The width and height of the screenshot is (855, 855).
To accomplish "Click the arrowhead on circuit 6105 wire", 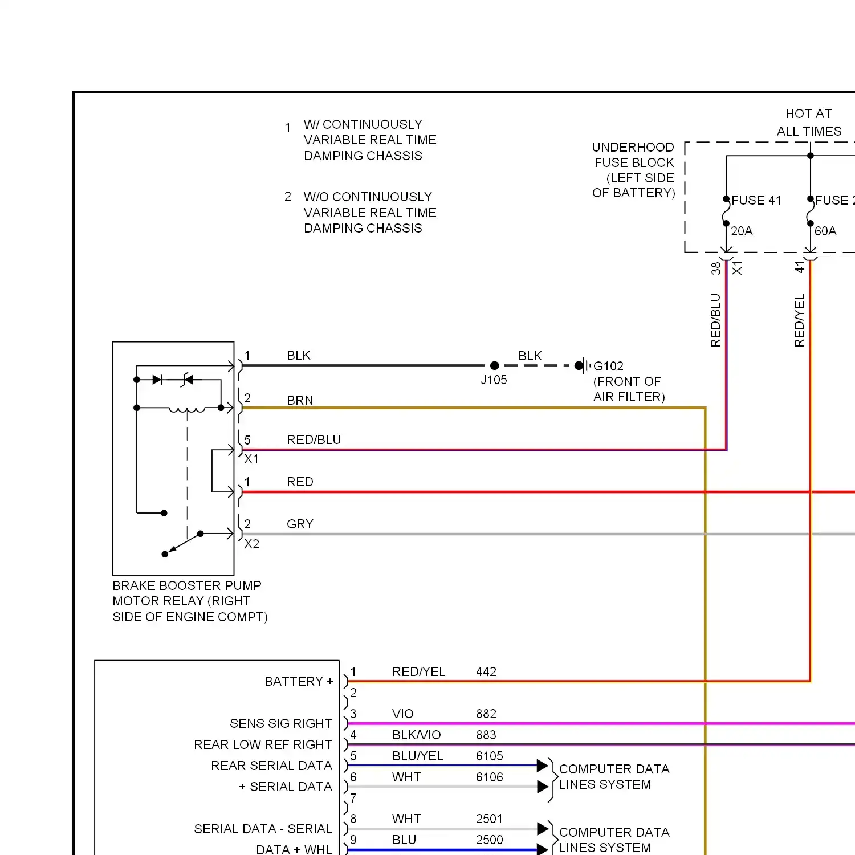I will click(x=543, y=766).
